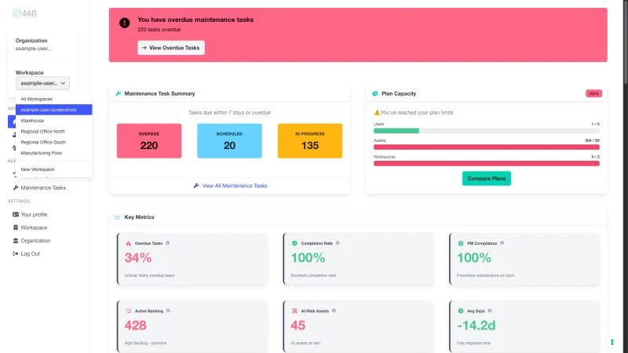This screenshot has width=628, height=353.
Task: Select Manufacturing Floor workspace option
Action: click(42, 153)
